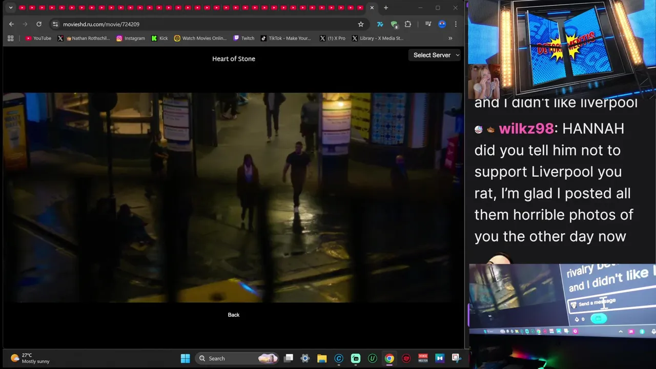Click the wilkz98 username in chat

point(526,129)
